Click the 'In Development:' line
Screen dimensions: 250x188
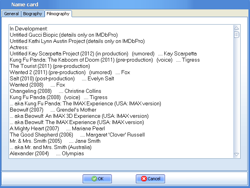pyautogui.click(x=29, y=28)
